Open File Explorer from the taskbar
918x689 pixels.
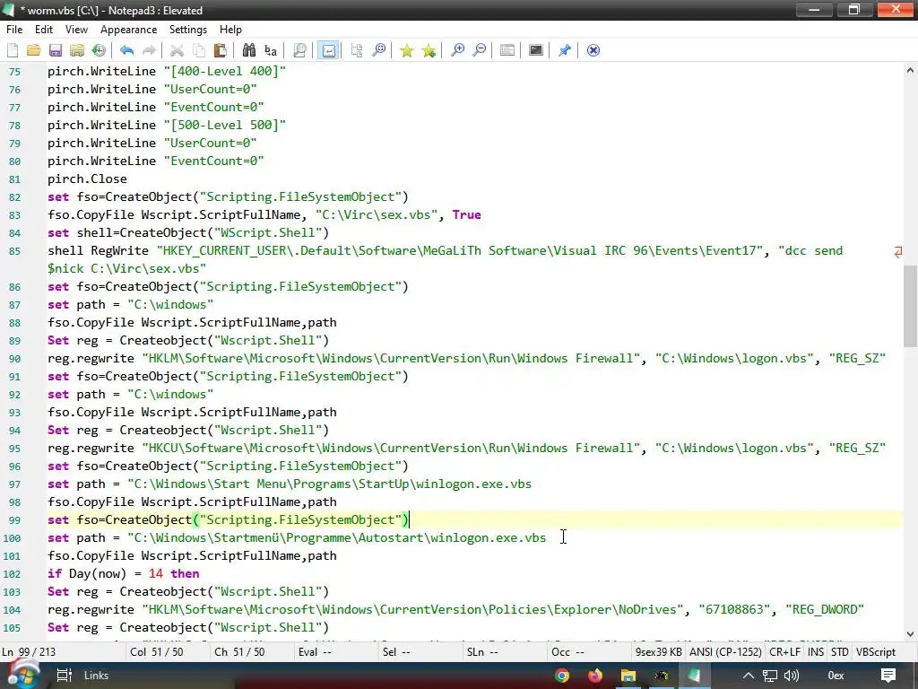pyautogui.click(x=628, y=676)
